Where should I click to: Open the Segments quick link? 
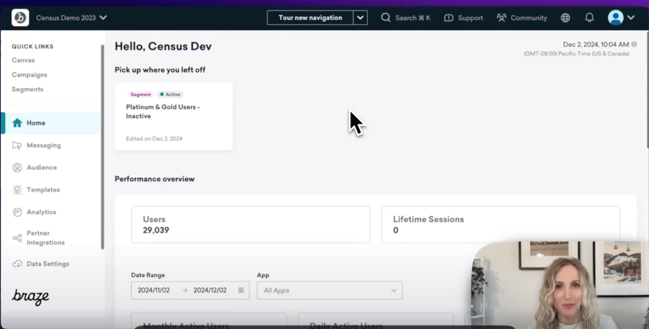pos(27,89)
